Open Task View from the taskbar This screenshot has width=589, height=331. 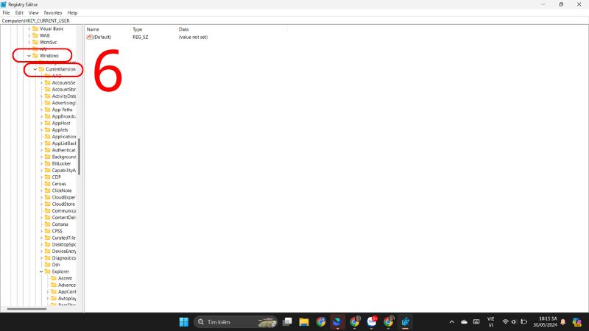pos(287,322)
